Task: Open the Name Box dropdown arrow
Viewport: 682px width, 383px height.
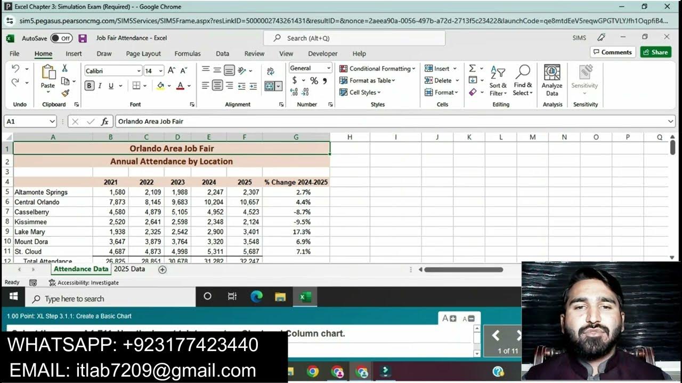Action: click(x=52, y=121)
